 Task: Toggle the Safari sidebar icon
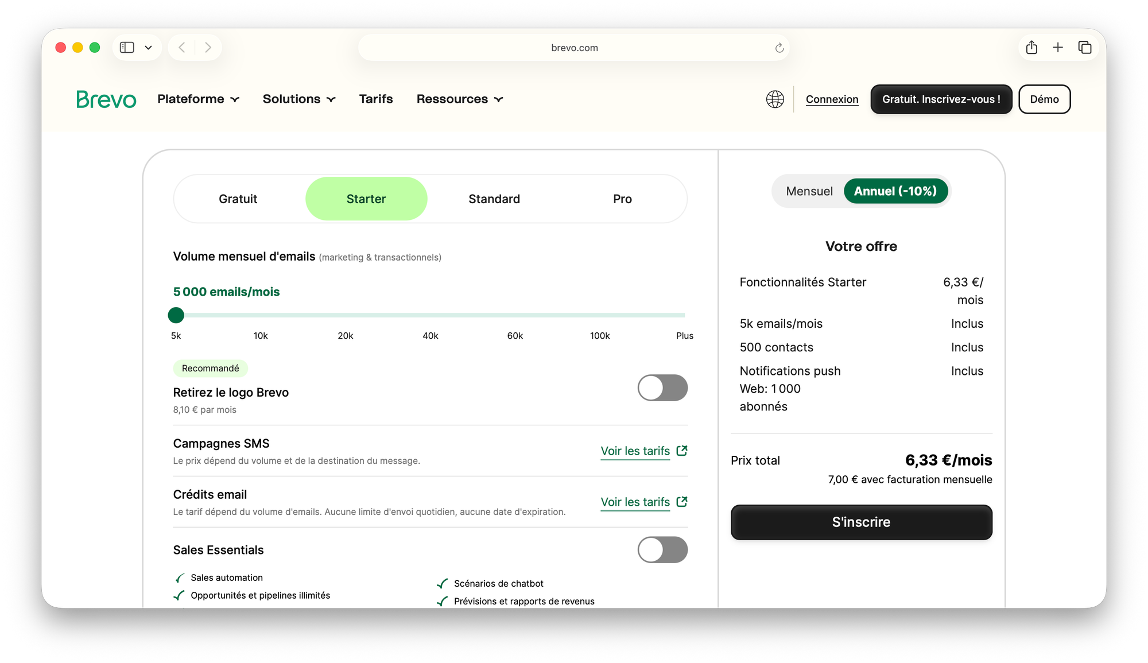point(127,48)
